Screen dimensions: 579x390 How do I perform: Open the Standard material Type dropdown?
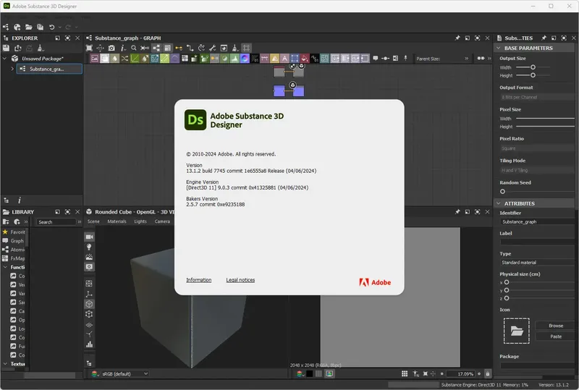(x=537, y=262)
